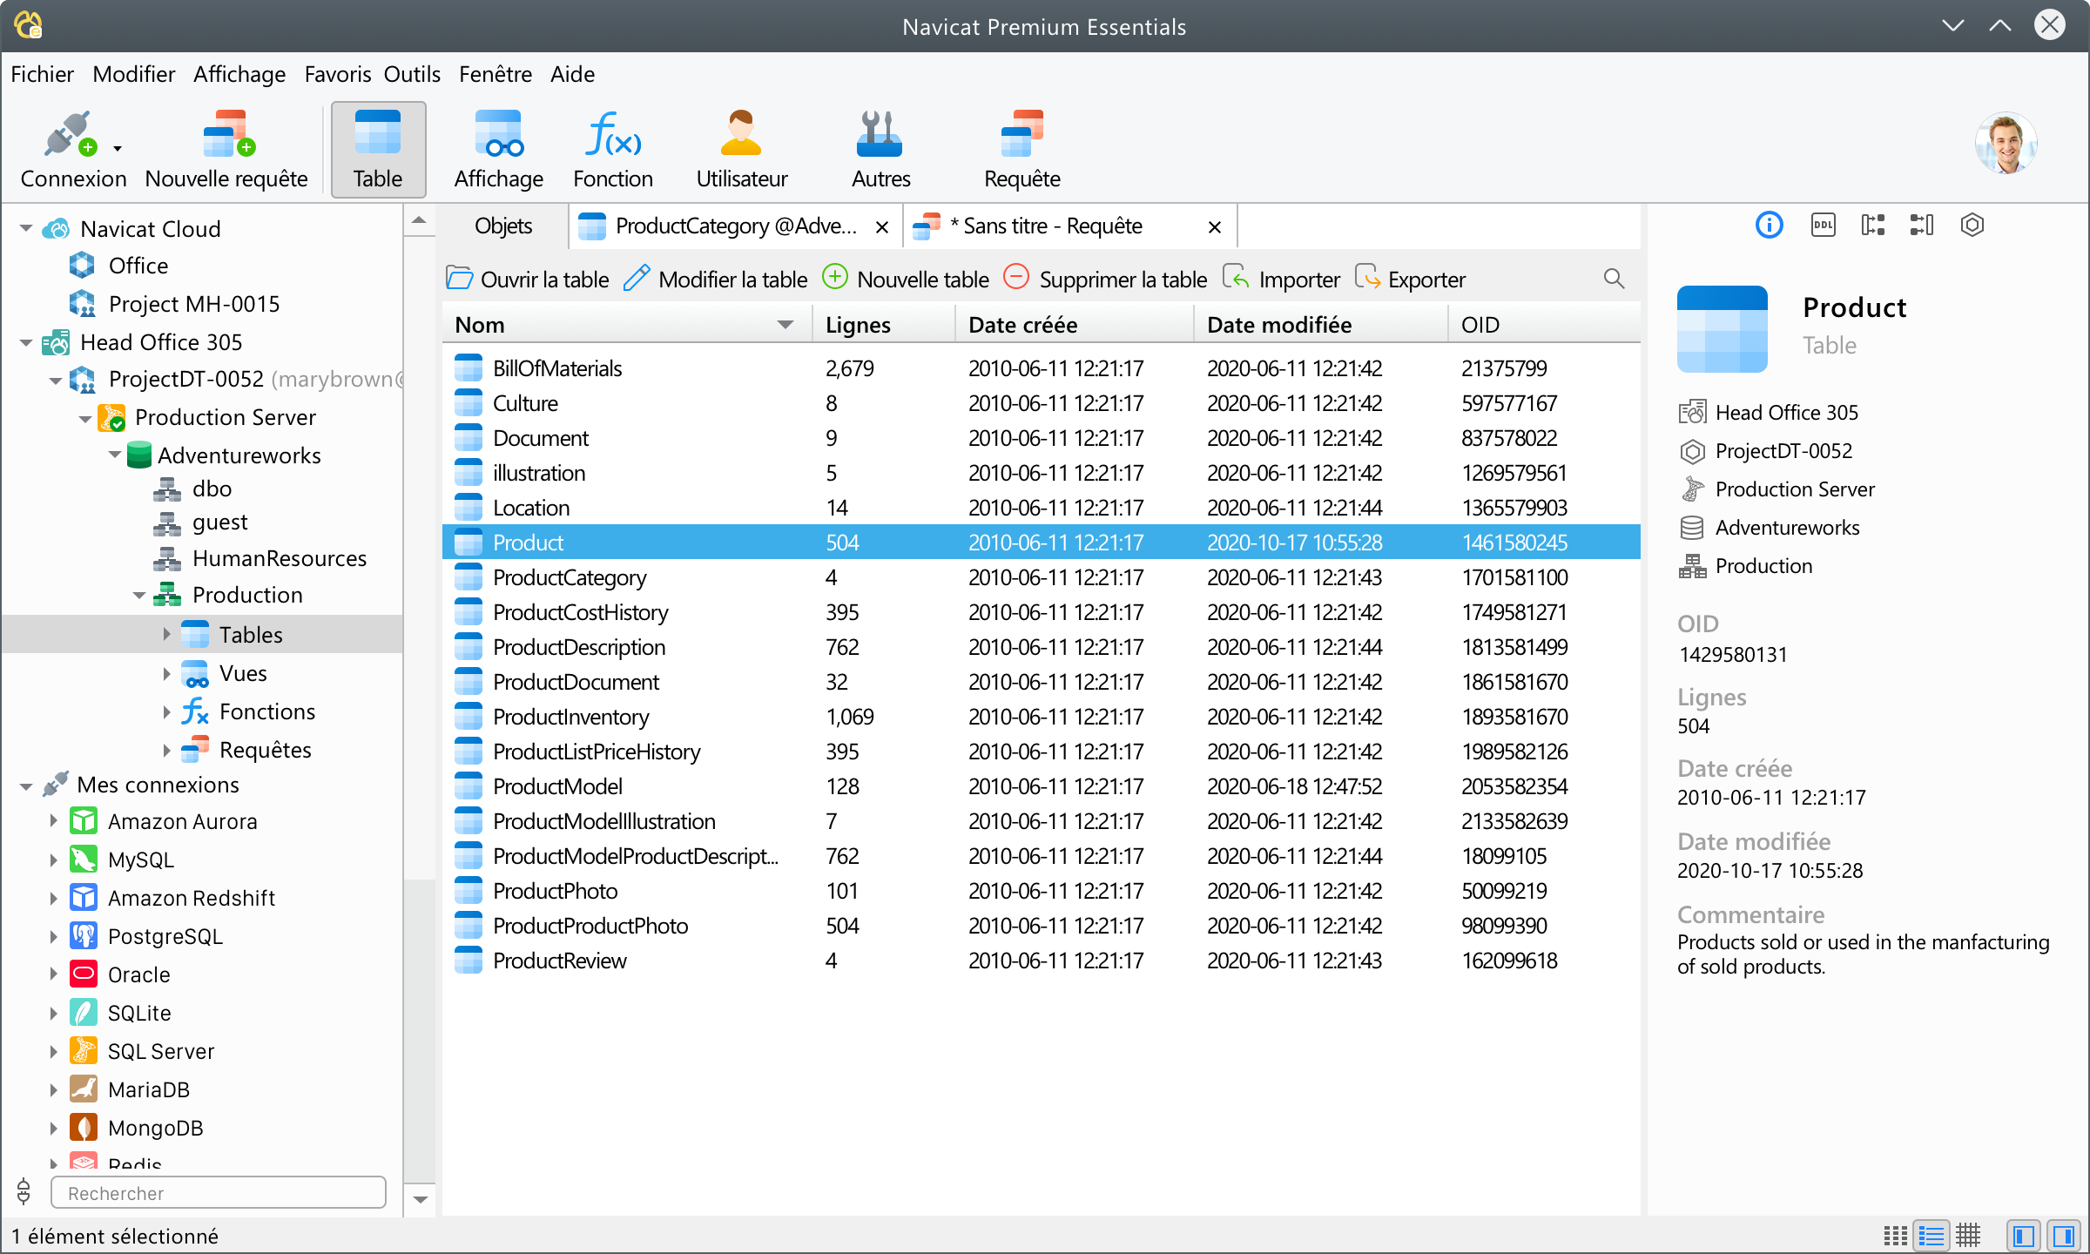Close the Sans titre - Requête tab
The height and width of the screenshot is (1254, 2090).
(1215, 227)
